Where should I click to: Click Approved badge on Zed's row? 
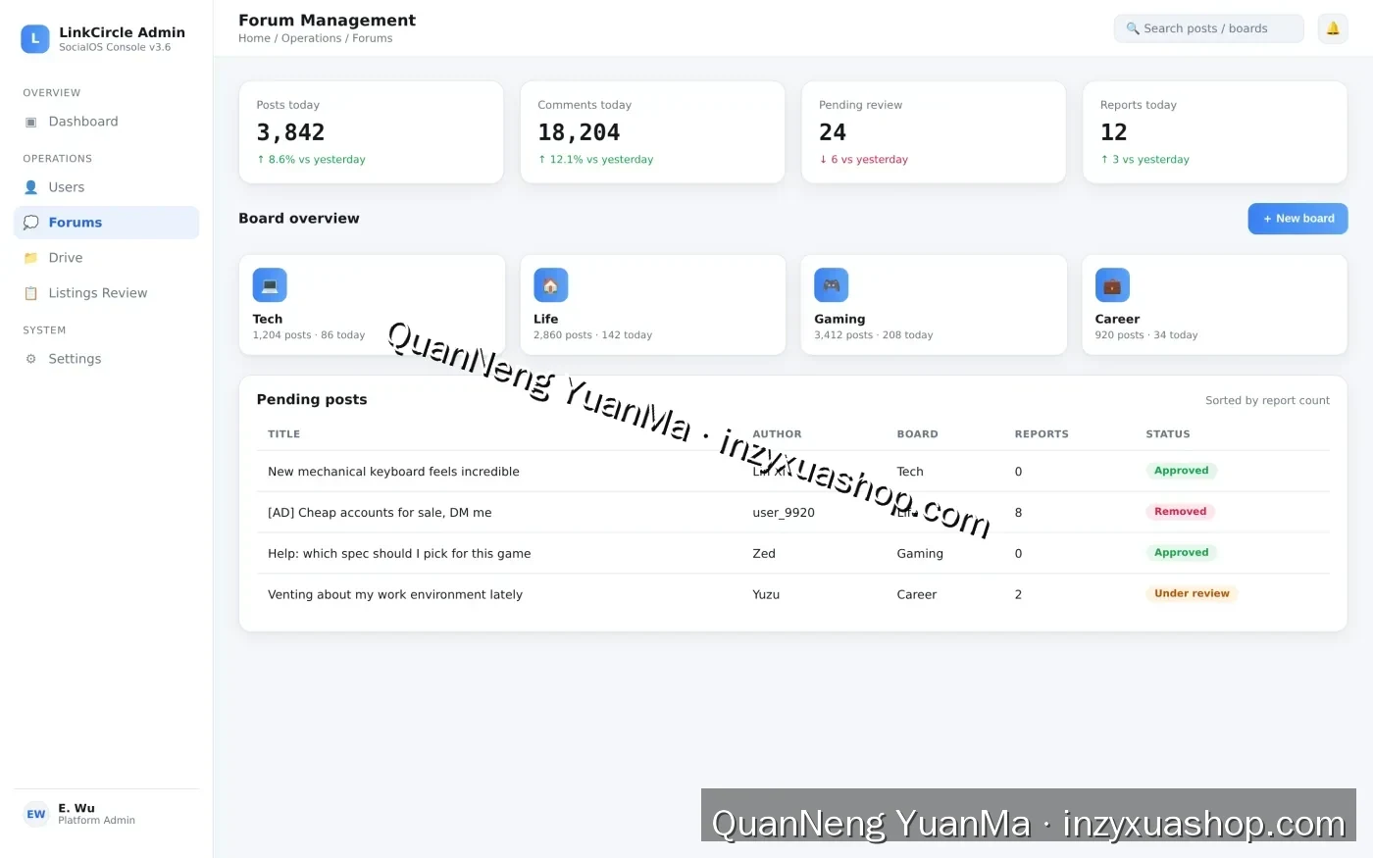[1181, 553]
